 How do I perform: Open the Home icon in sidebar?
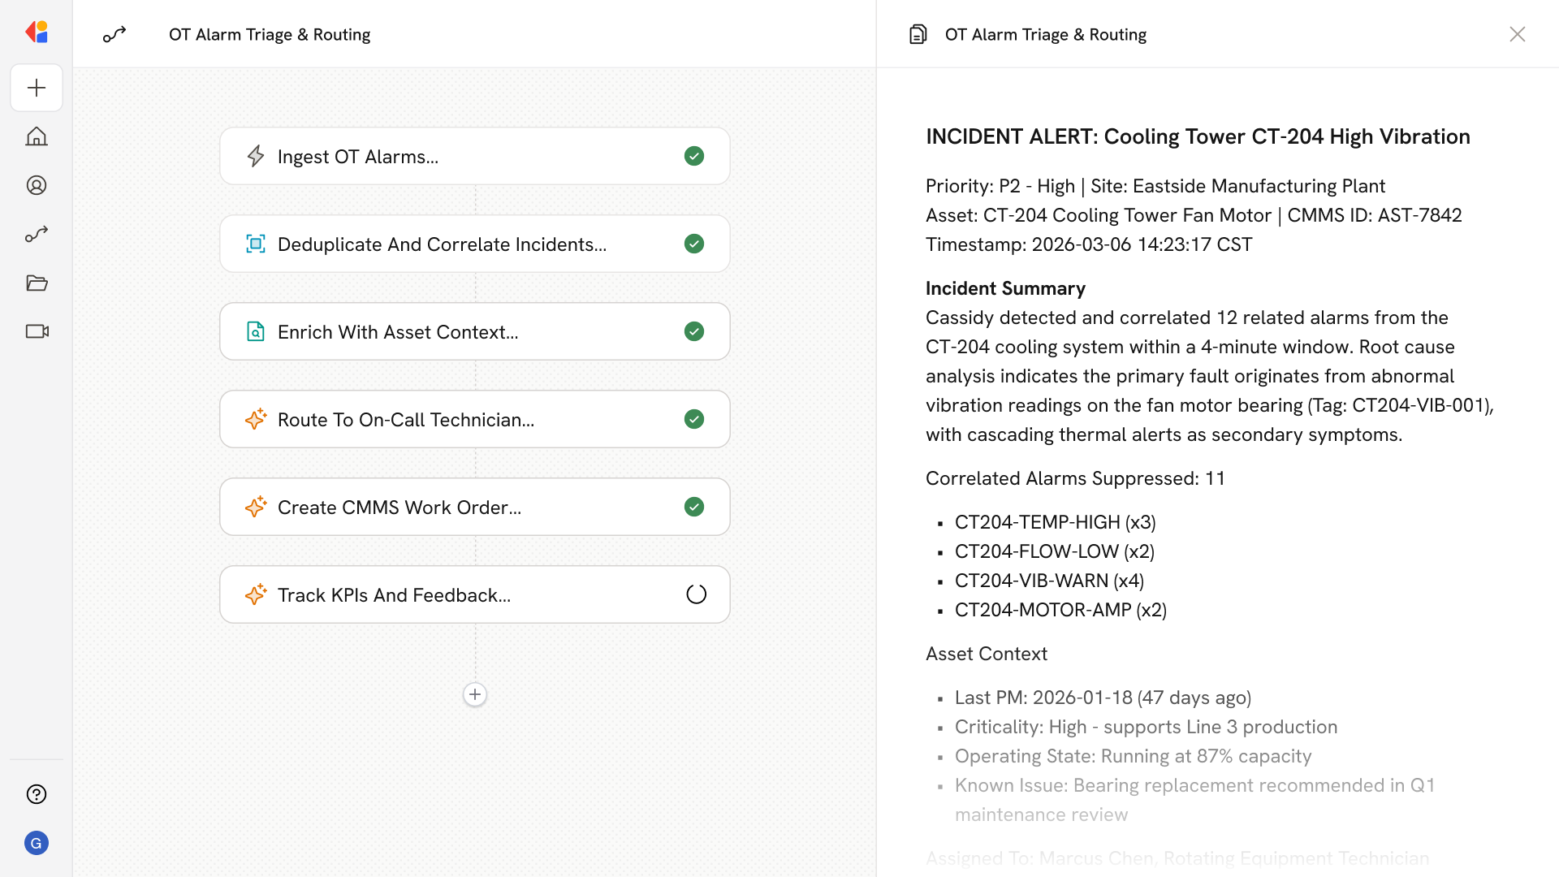click(37, 136)
